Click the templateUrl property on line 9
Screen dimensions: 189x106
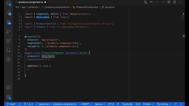34,43
